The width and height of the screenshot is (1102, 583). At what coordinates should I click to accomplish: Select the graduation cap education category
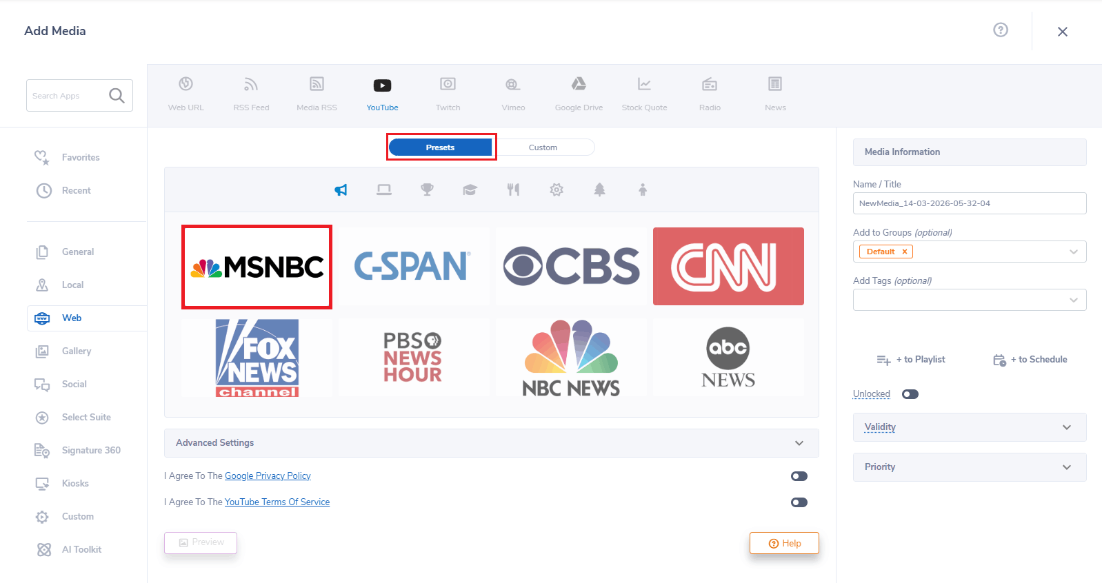click(470, 190)
